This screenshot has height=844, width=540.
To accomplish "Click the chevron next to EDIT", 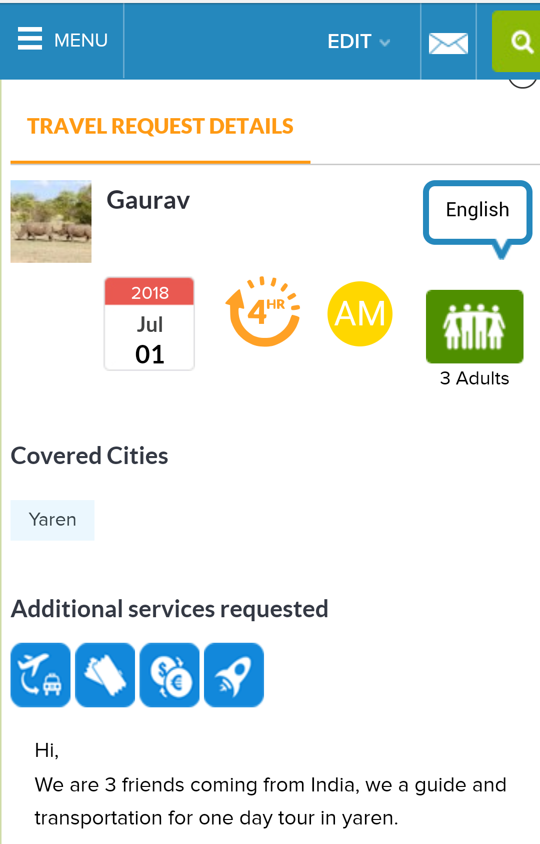I will point(384,43).
